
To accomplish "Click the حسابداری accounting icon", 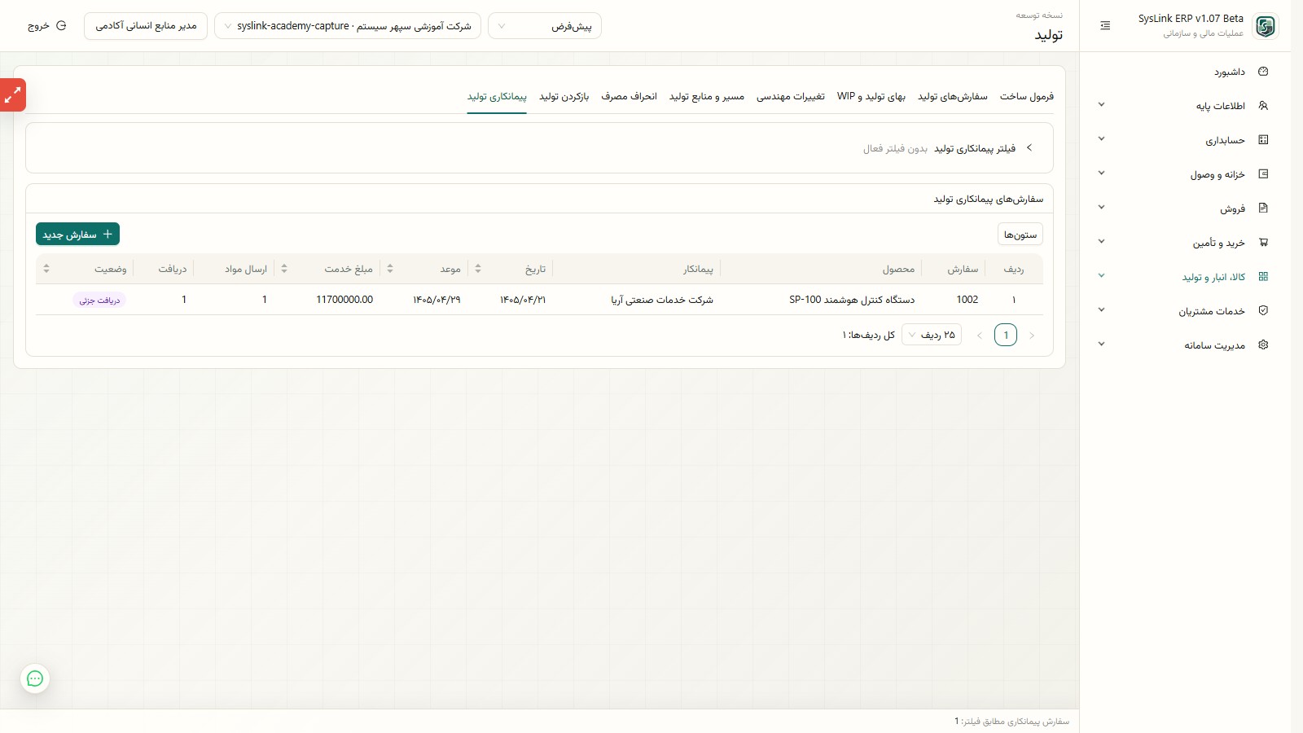I will (x=1263, y=140).
